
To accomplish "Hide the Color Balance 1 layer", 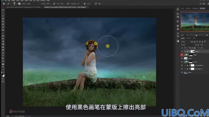I will 182,69.
